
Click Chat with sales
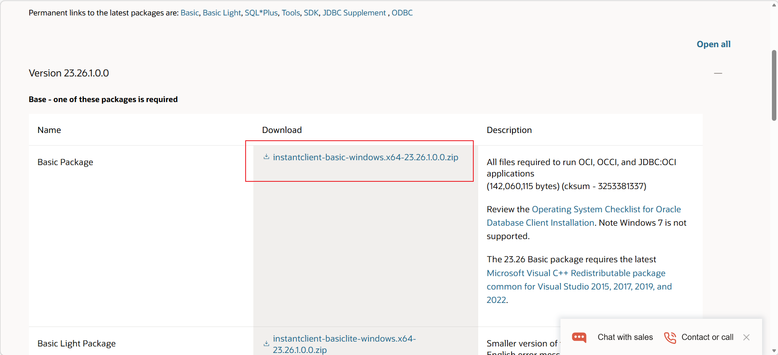[625, 337]
